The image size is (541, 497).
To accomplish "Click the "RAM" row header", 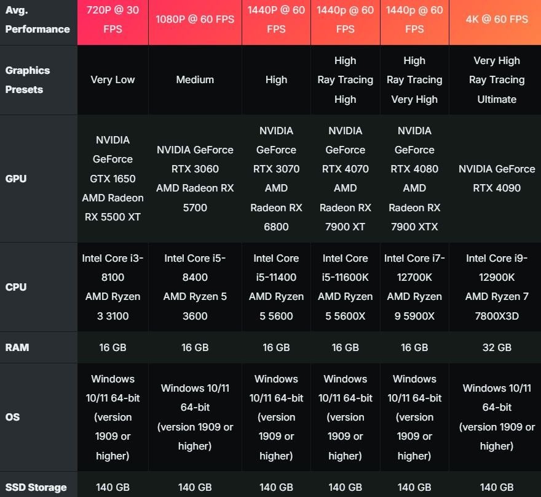I will point(38,347).
